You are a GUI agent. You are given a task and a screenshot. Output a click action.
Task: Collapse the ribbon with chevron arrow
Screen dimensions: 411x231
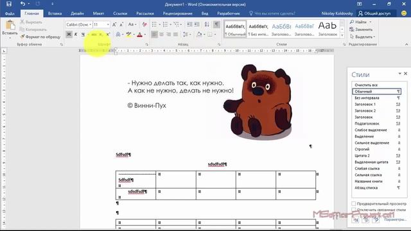coord(407,44)
